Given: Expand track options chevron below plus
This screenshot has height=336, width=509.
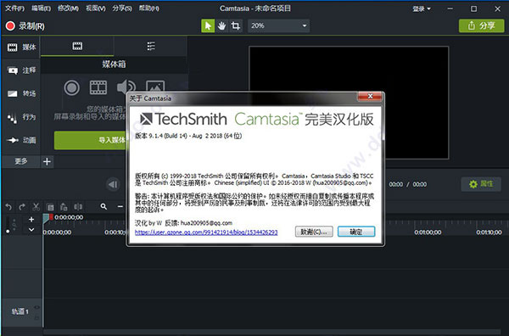Looking at the screenshot, I should click(x=31, y=230).
